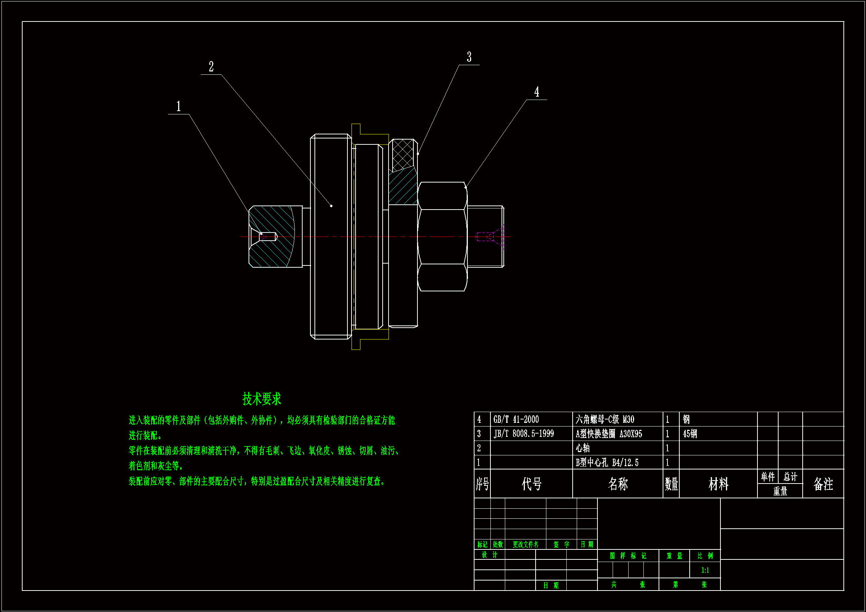Click part balloon number 3

tap(469, 57)
